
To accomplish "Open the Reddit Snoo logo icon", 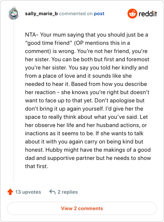I will click(132, 14).
